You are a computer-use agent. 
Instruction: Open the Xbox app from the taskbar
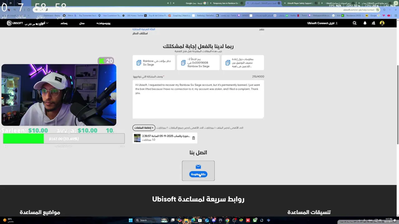point(255,220)
